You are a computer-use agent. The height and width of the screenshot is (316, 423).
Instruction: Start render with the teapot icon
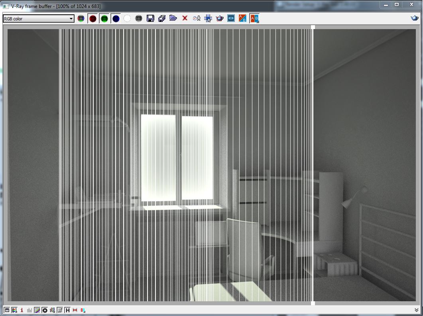tap(219, 18)
